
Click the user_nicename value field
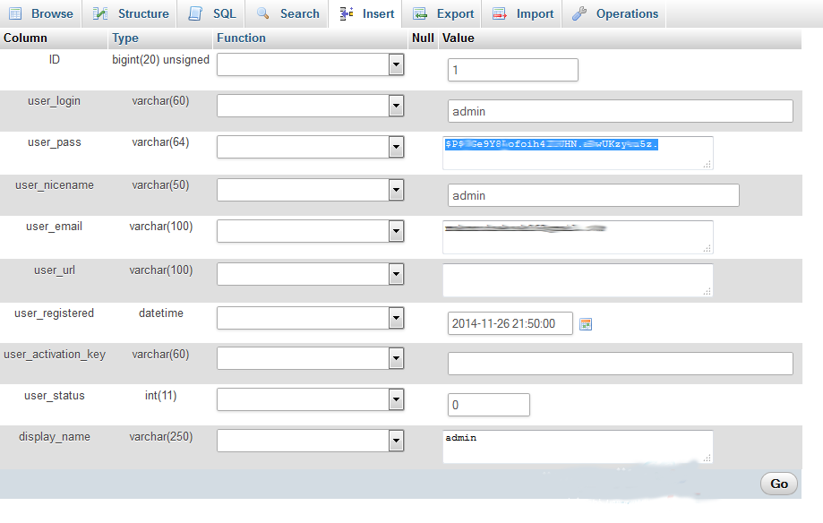click(x=593, y=195)
